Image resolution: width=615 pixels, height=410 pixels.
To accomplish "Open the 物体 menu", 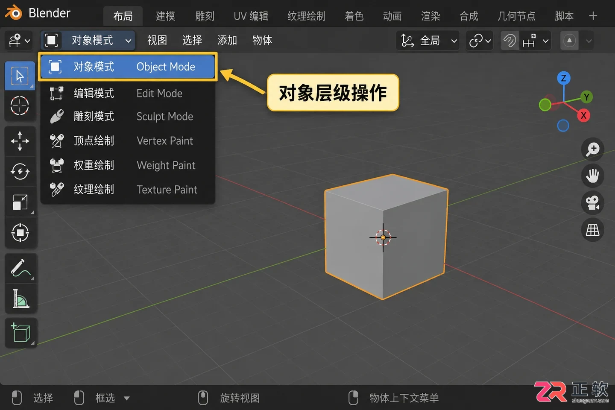I will [x=262, y=40].
